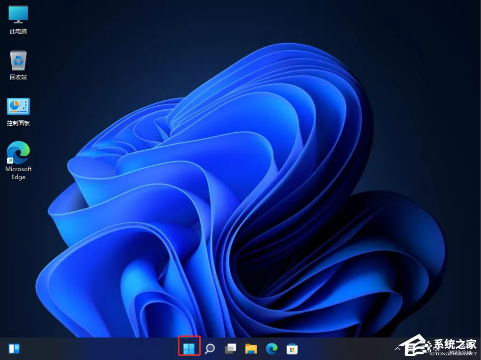Click the 此电脑 label text

18,31
